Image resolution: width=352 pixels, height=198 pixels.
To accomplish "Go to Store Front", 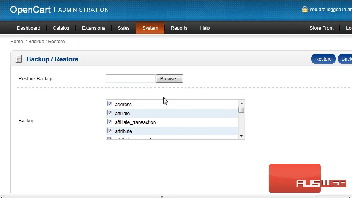I will pos(322,28).
